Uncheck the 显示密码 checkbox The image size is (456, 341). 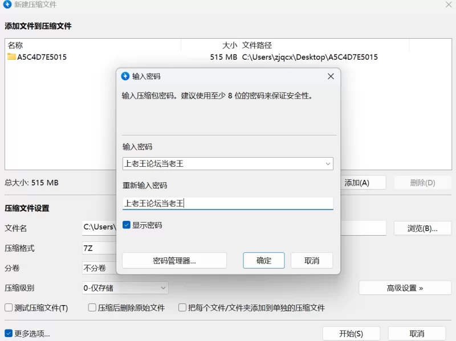click(127, 225)
